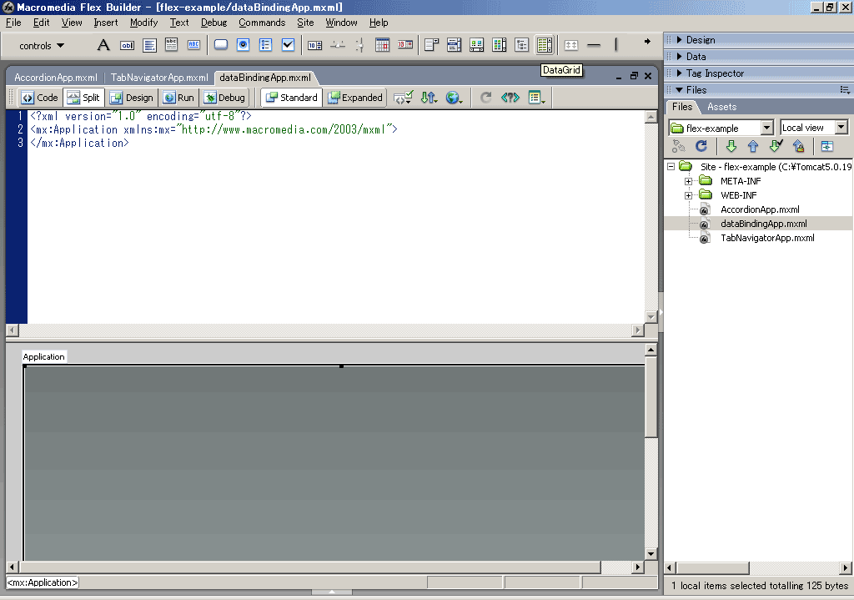Show more controls with the right arrow
This screenshot has width=854, height=600.
[647, 42]
